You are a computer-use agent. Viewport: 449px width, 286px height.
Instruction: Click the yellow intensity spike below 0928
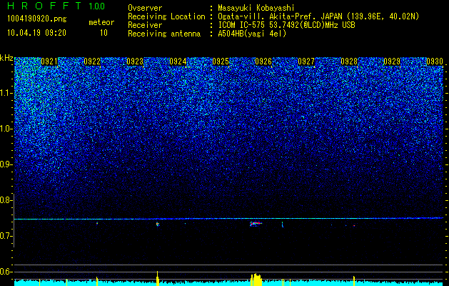pyautogui.click(x=354, y=281)
